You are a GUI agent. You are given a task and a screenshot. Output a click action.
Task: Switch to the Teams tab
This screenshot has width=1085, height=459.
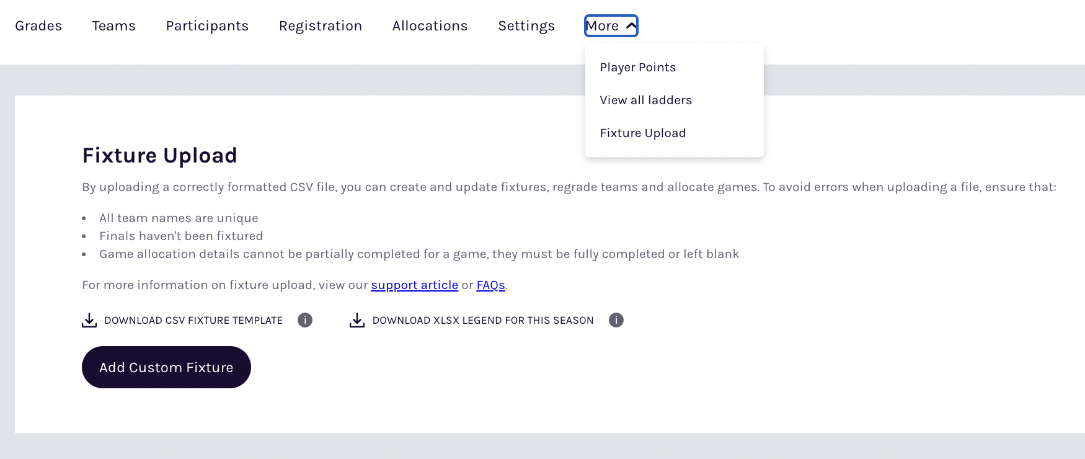pyautogui.click(x=113, y=26)
